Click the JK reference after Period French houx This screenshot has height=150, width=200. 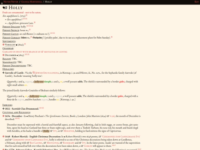[x=30, y=30]
